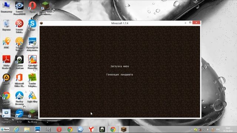Open the Opera browser desktop shortcut

(x=32, y=7)
